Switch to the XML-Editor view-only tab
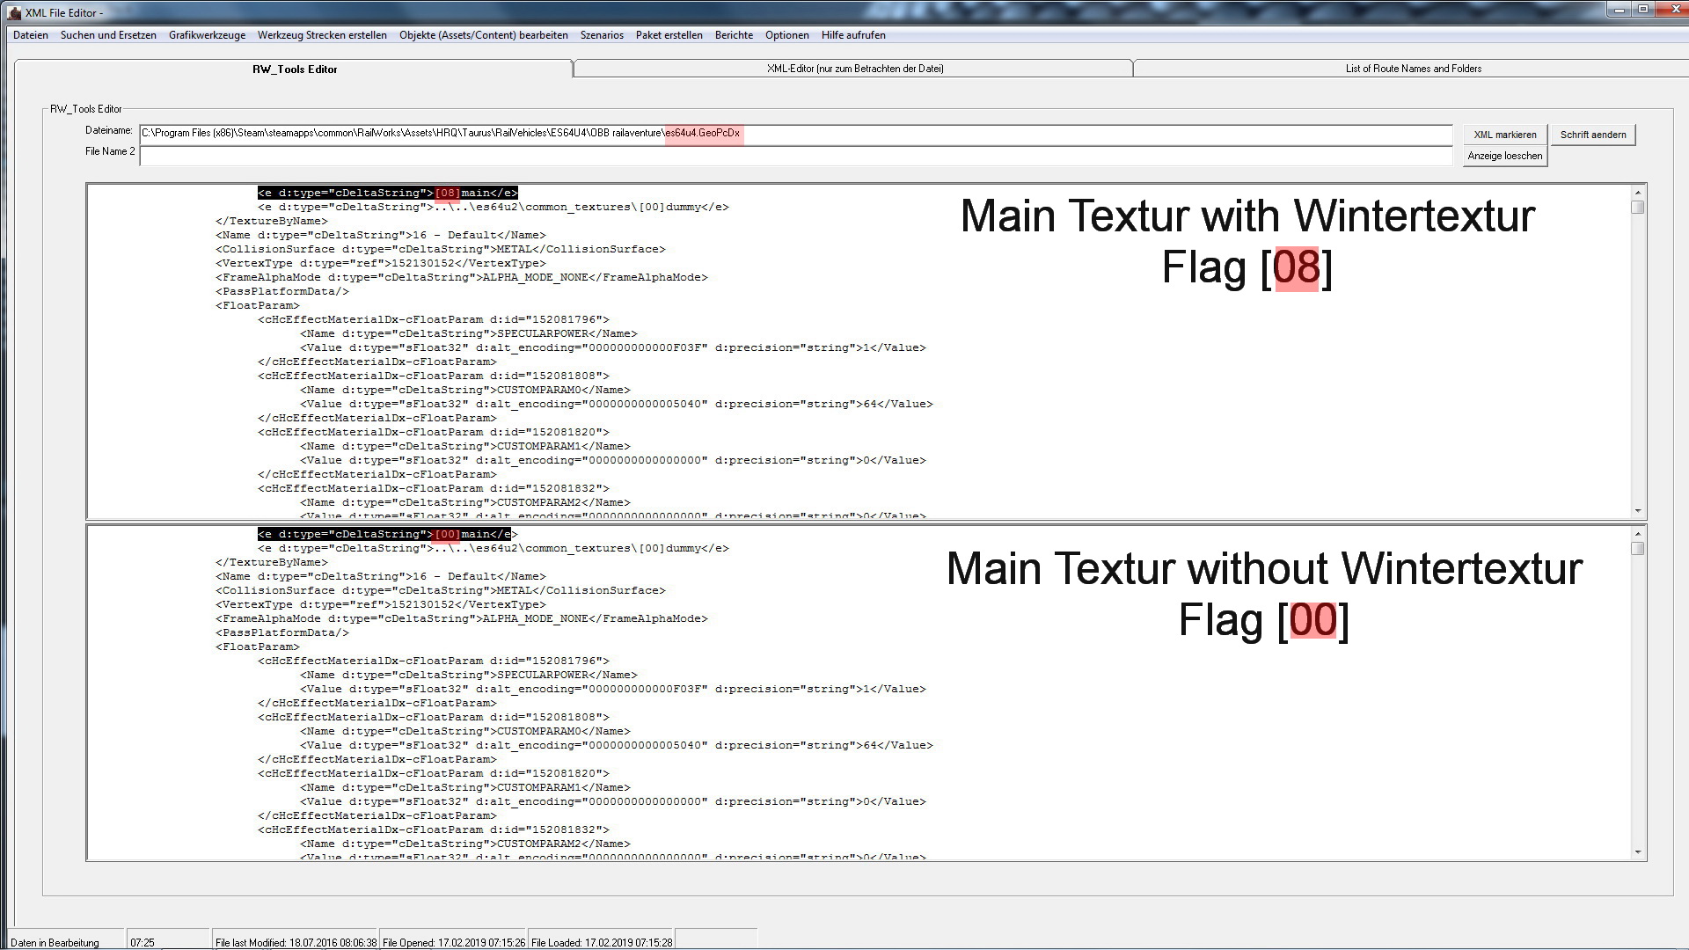Image resolution: width=1689 pixels, height=950 pixels. (x=854, y=69)
